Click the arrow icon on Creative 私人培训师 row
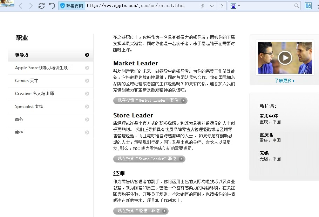This screenshot has width=319, height=217. 87,94
